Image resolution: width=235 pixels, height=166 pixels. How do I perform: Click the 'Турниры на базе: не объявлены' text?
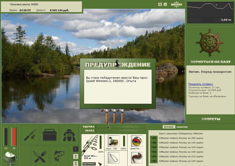pos(207,96)
